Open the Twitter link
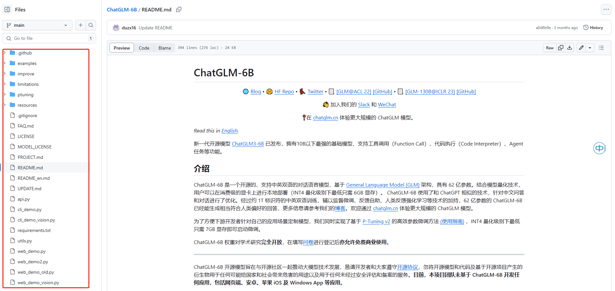The width and height of the screenshot is (615, 291). pos(315,92)
